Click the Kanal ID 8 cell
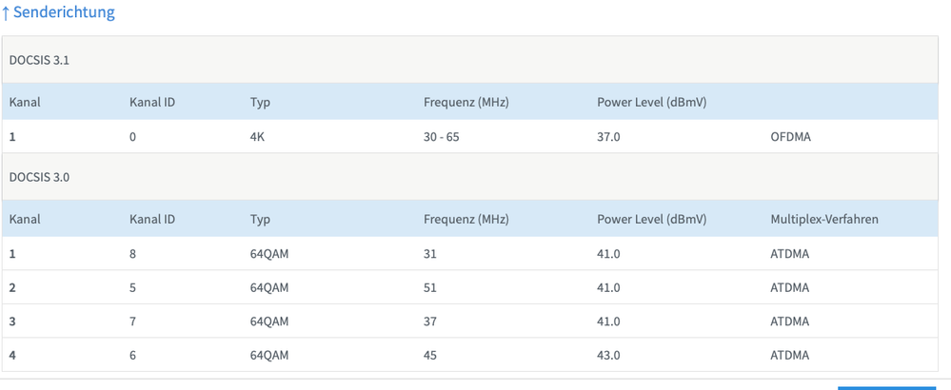Viewport: 951px width, 390px height. pos(133,254)
